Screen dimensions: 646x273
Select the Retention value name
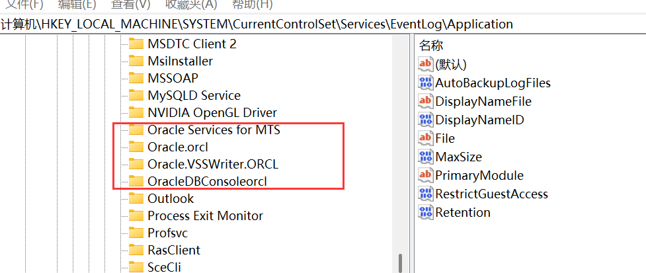click(463, 212)
